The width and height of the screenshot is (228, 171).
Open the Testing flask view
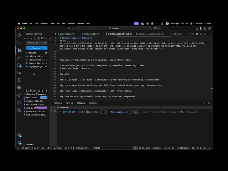coord(19,80)
